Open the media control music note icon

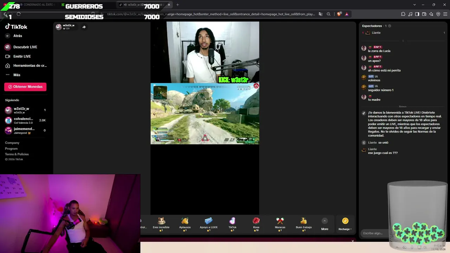click(x=410, y=14)
